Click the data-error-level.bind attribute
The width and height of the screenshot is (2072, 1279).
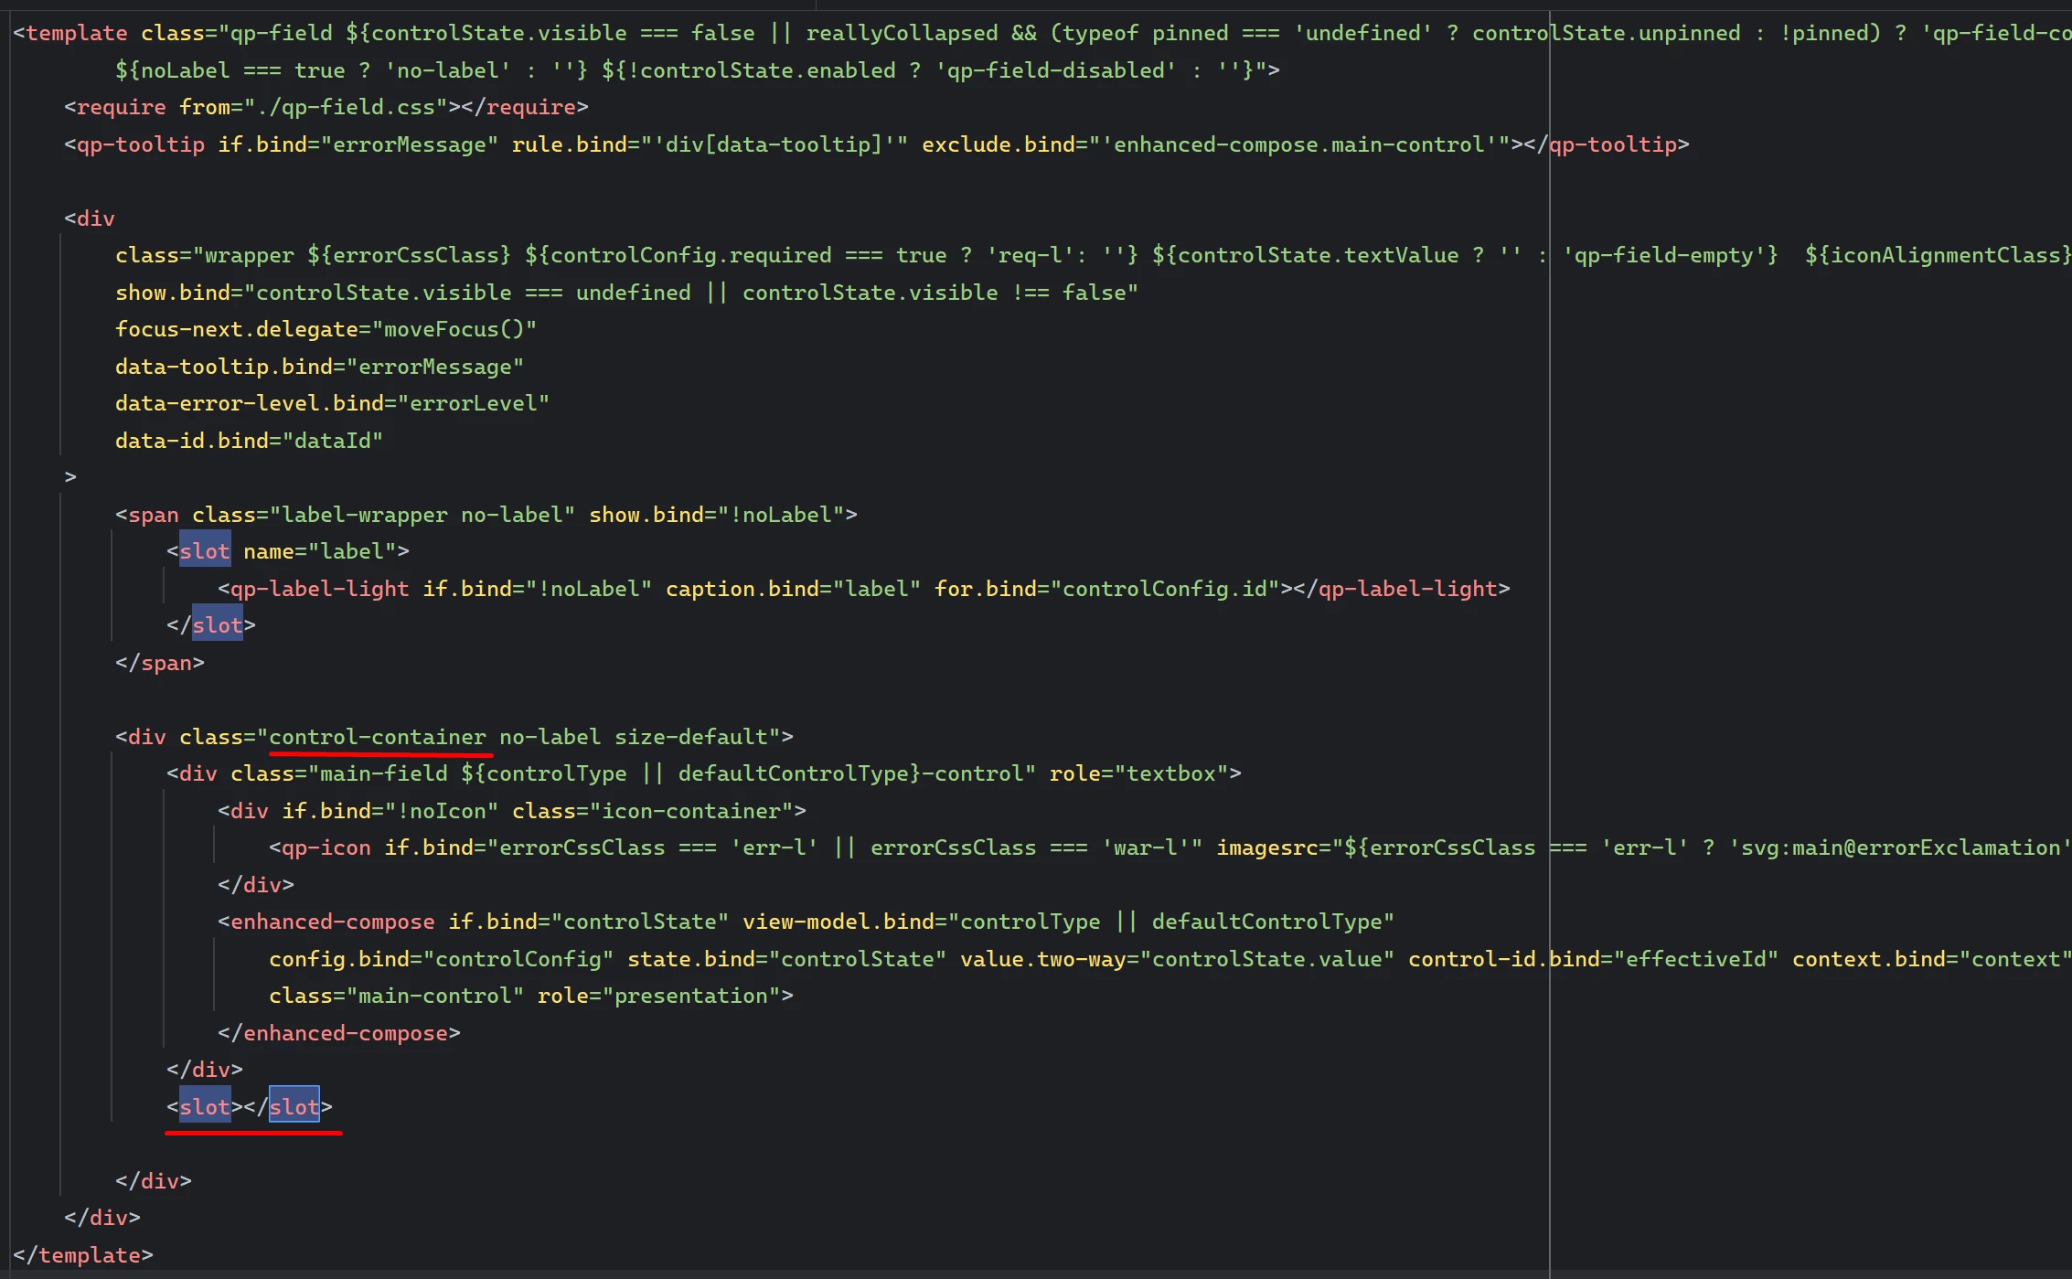pos(250,403)
